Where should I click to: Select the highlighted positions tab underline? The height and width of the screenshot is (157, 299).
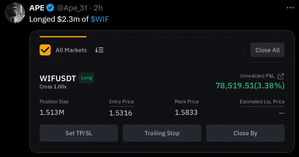pos(63,37)
